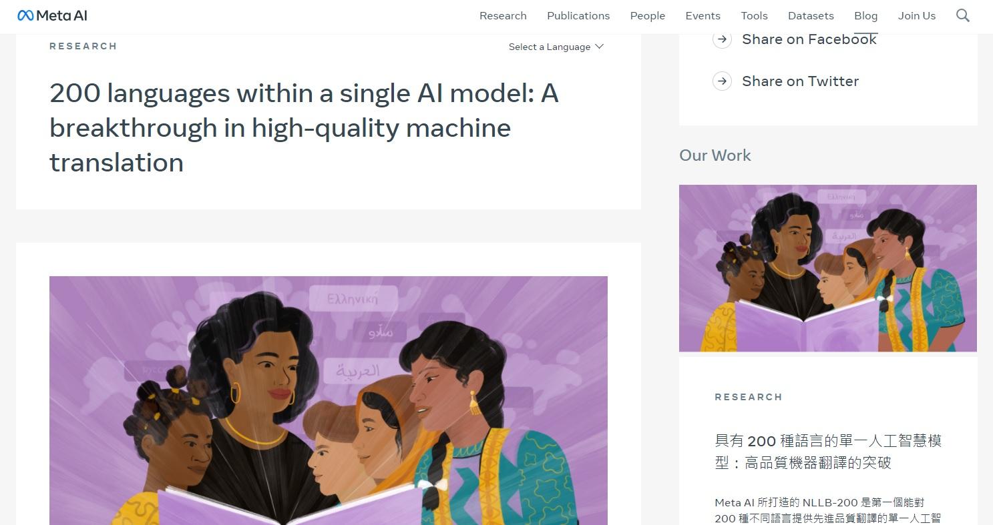
Task: Click the Share on Twitter arrow icon
Action: coord(722,81)
